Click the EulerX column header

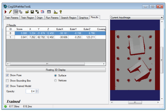coord(62,29)
